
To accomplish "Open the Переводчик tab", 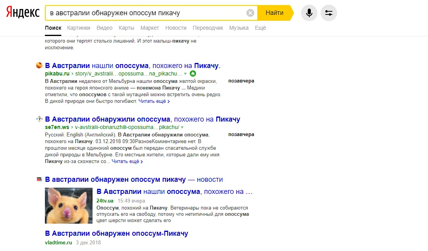I will point(208,28).
